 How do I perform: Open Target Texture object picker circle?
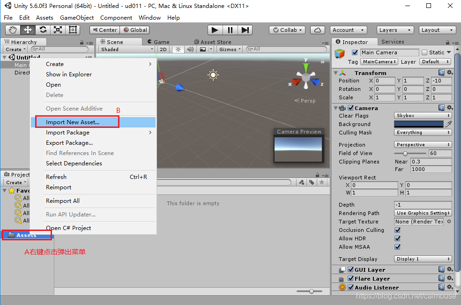click(x=449, y=222)
